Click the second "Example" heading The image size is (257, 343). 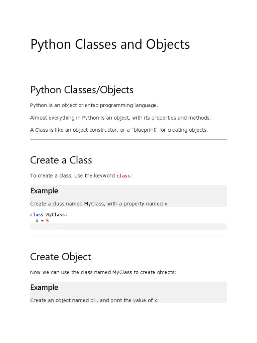coord(44,288)
